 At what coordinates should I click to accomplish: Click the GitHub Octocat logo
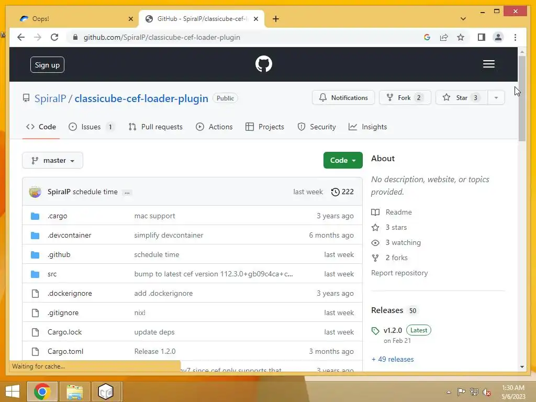tap(264, 64)
